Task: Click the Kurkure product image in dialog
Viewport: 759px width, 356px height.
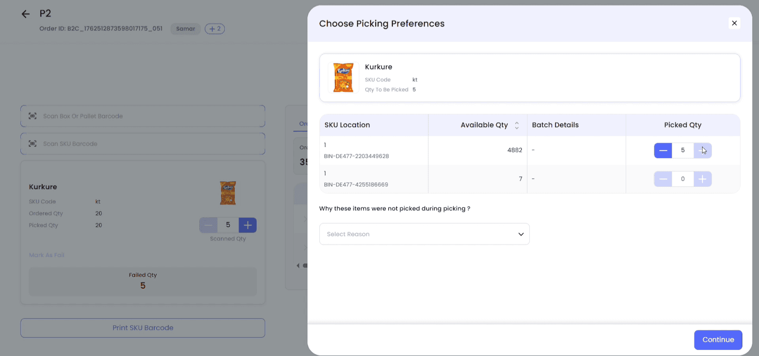Action: click(343, 78)
